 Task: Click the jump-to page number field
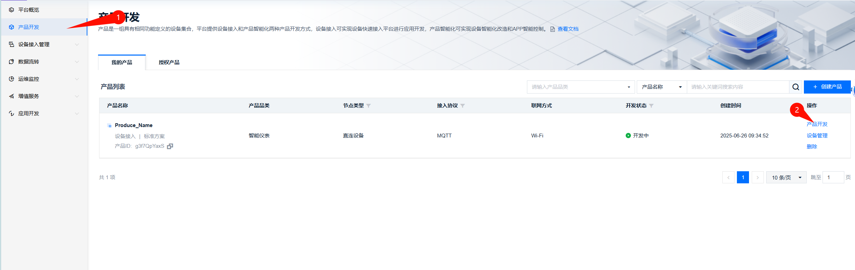[833, 177]
